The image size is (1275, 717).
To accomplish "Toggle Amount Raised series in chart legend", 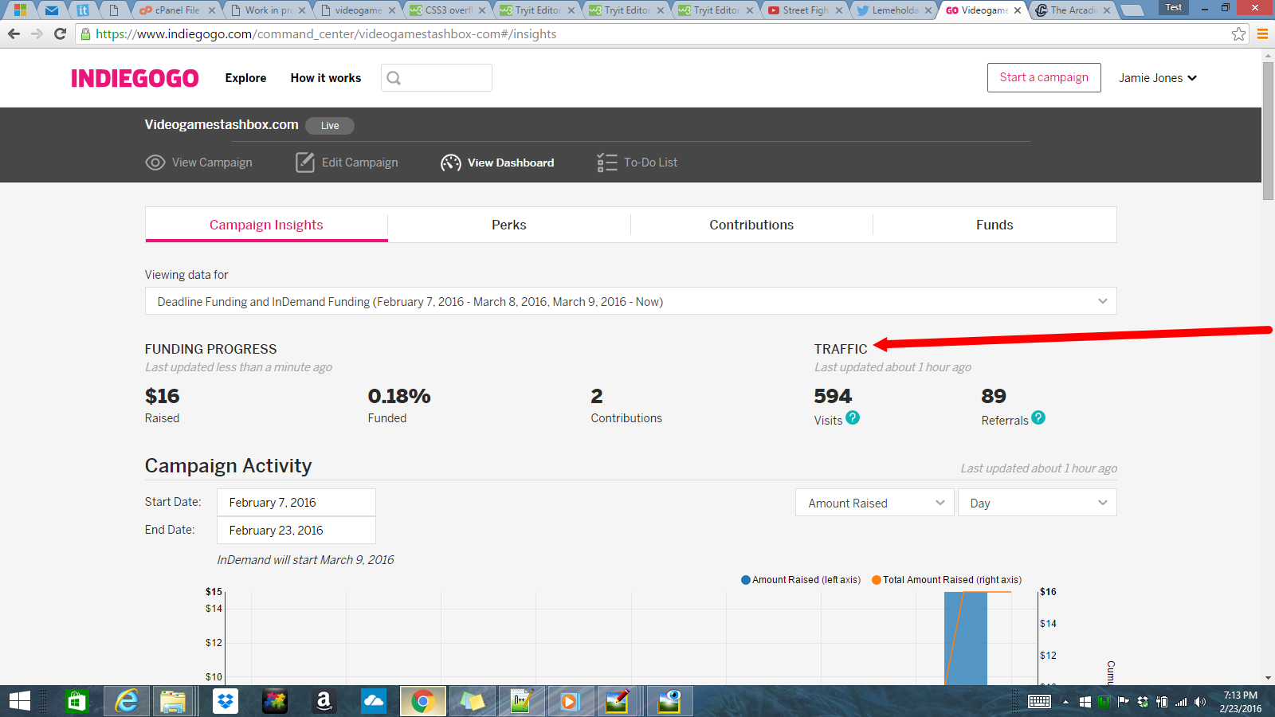I will [x=801, y=580].
